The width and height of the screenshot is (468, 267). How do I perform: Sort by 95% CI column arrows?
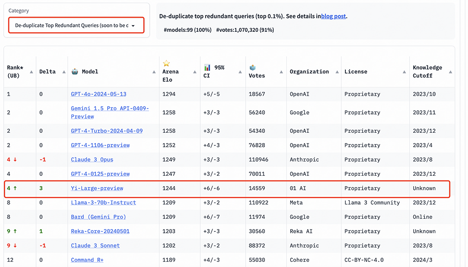241,72
